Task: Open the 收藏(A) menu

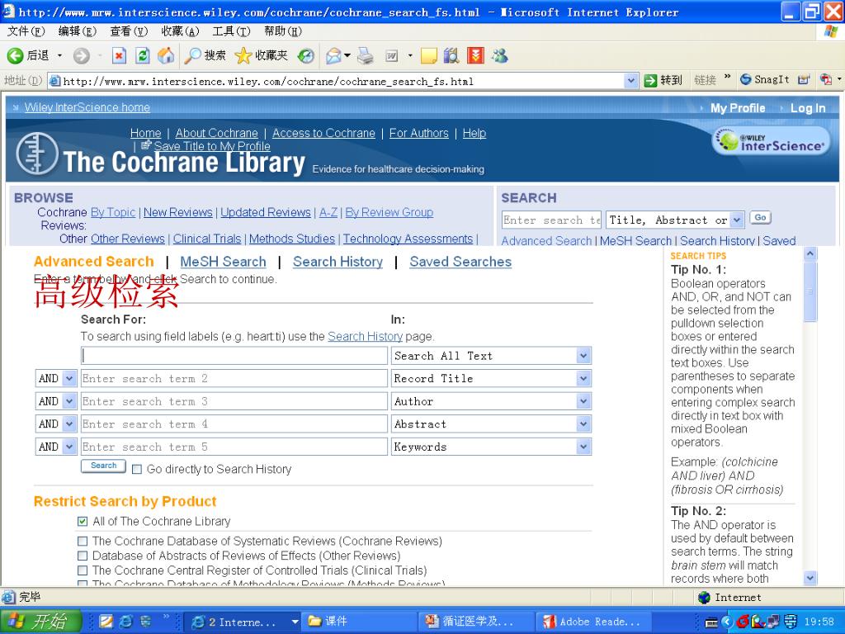Action: tap(181, 31)
